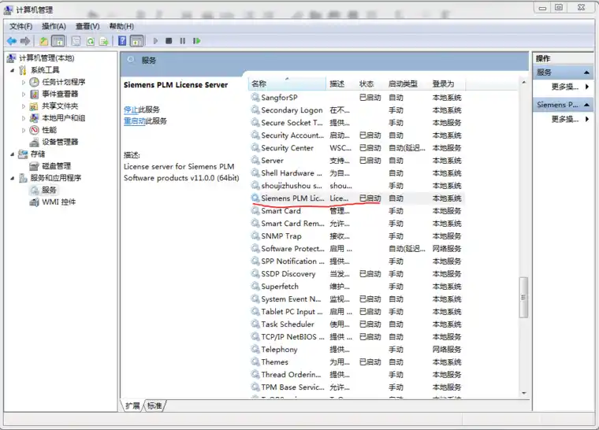Viewport: 599px width, 430px height.
Task: Collapse the 服务和应用程序 tree node
Action: [x=13, y=178]
